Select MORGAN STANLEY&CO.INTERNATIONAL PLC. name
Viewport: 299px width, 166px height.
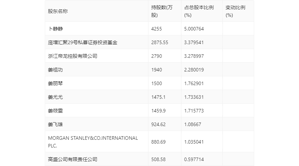[93, 142]
